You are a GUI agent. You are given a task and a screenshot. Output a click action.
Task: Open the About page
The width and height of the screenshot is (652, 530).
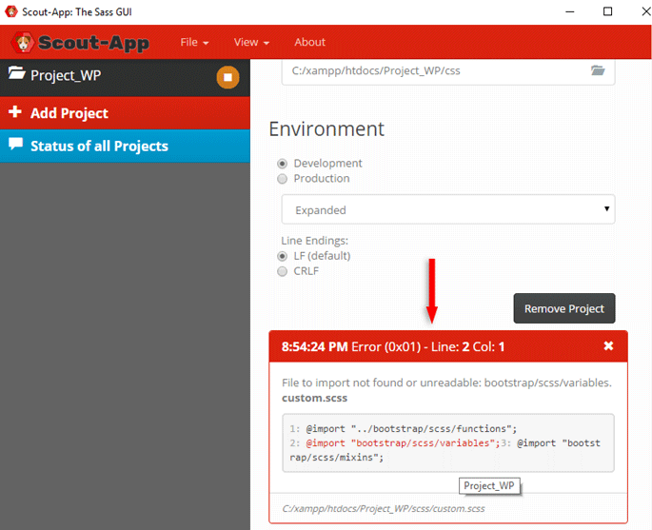point(309,42)
